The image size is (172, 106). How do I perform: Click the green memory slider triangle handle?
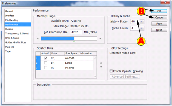[x=74, y=42]
